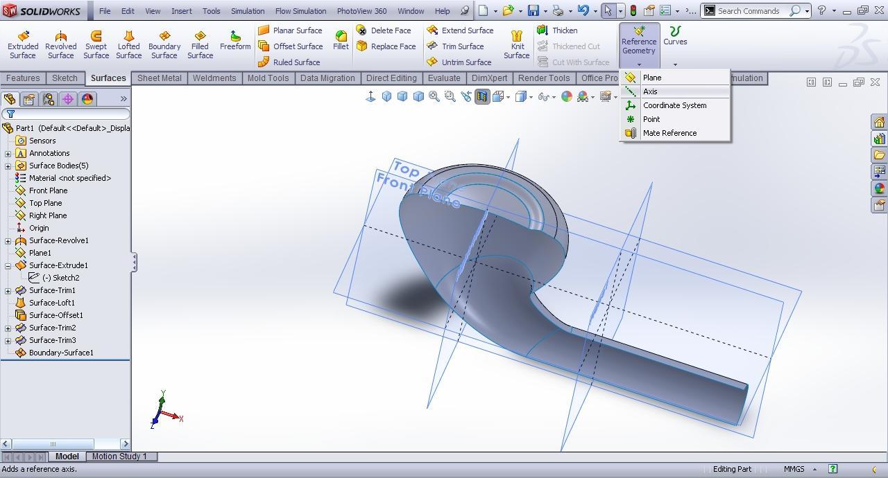888x478 pixels.
Task: Choose Coordinate System from the dropdown
Action: [x=675, y=105]
